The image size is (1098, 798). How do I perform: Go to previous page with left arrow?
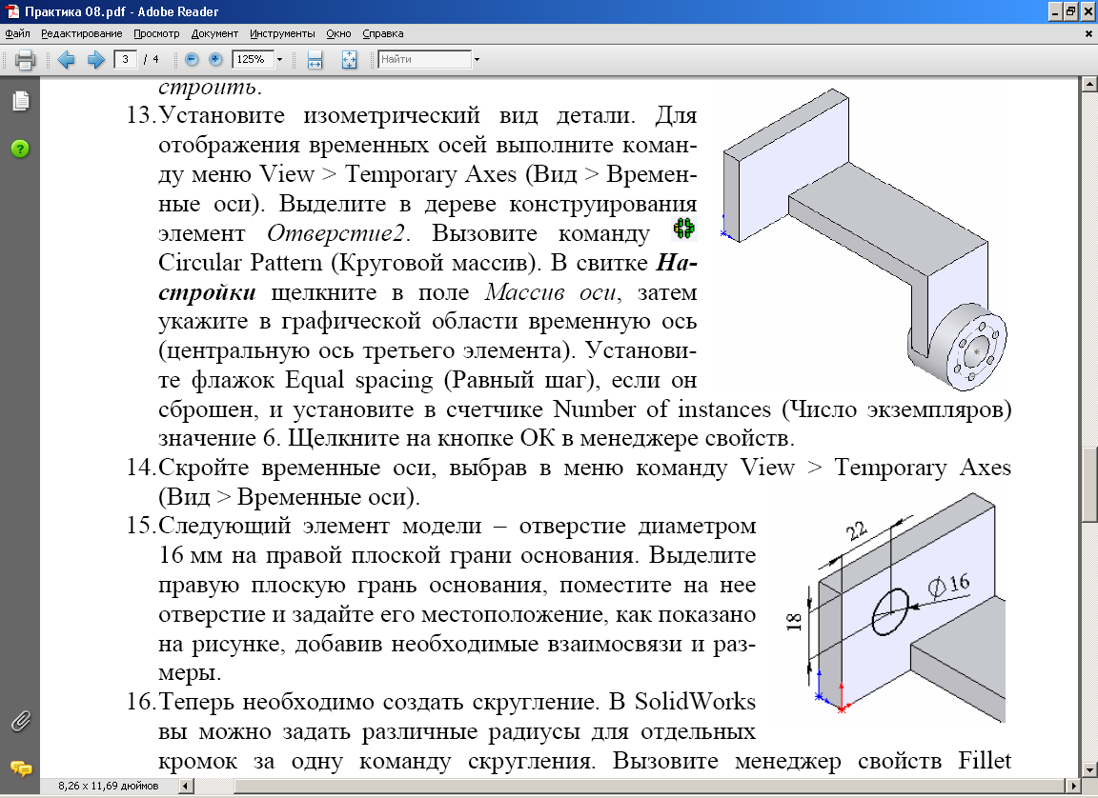pos(66,60)
